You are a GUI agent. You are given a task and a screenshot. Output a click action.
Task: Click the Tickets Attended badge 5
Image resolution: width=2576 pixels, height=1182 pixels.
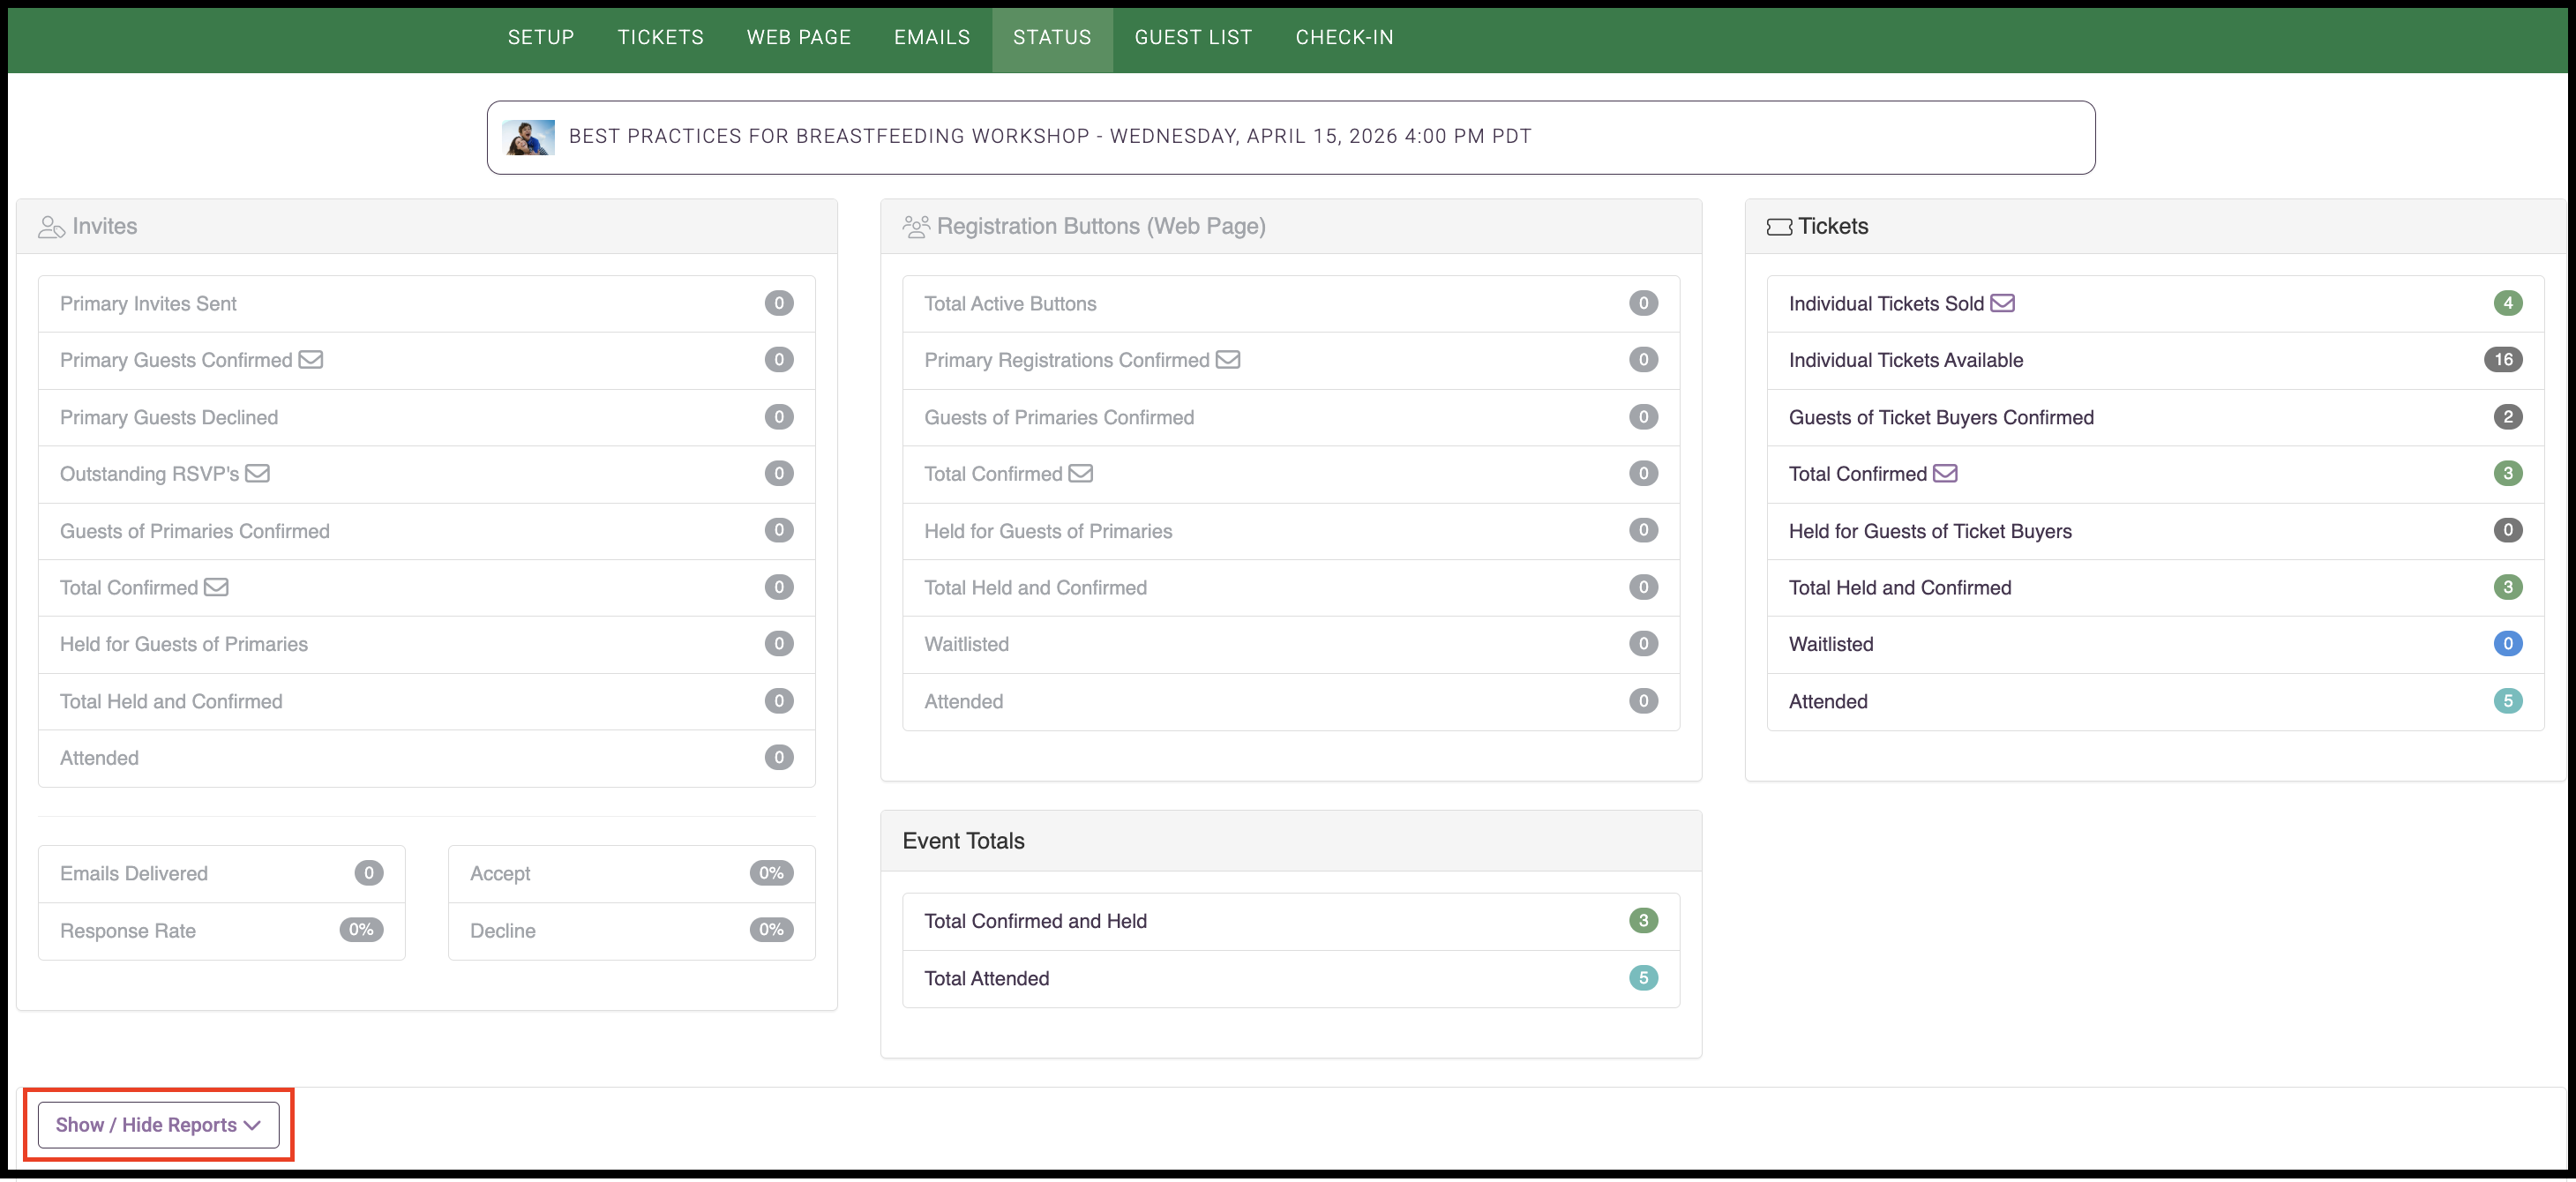point(2507,701)
